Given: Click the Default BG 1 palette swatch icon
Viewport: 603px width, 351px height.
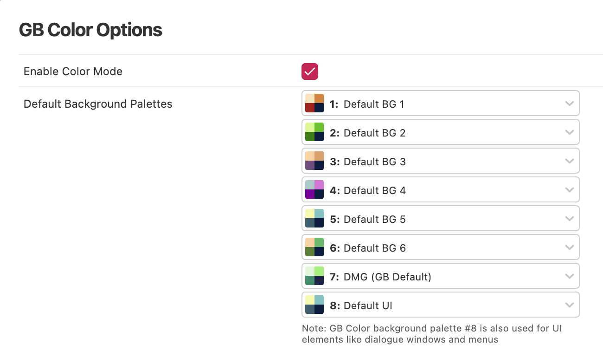Looking at the screenshot, I should [314, 103].
